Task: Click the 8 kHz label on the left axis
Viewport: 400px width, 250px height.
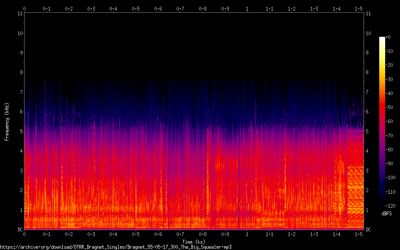Action: (x=20, y=72)
